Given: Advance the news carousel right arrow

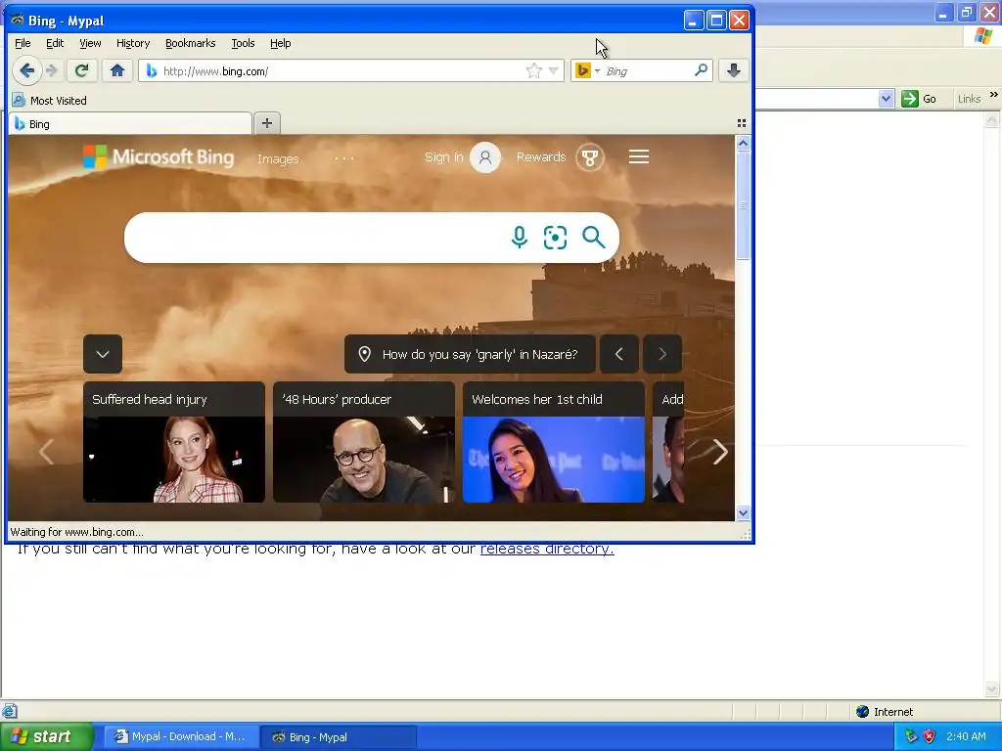Looking at the screenshot, I should [x=720, y=452].
